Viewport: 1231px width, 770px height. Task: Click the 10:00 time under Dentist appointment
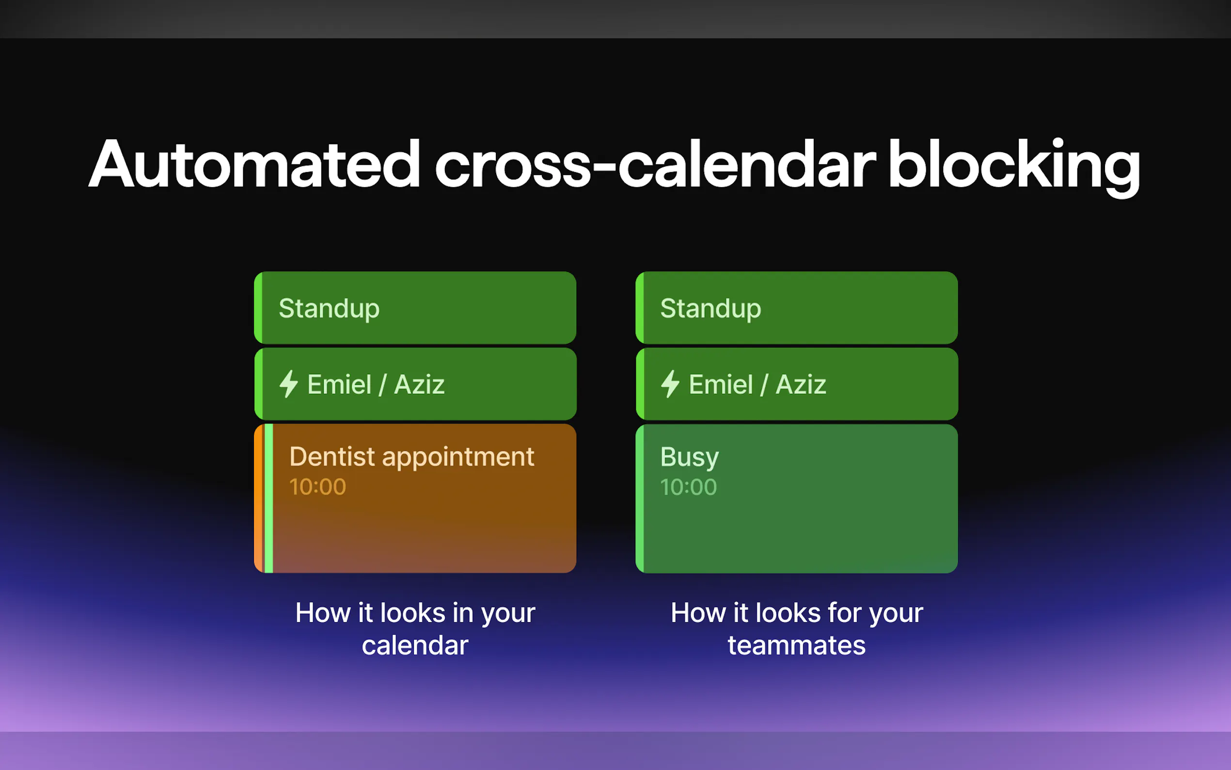[317, 487]
